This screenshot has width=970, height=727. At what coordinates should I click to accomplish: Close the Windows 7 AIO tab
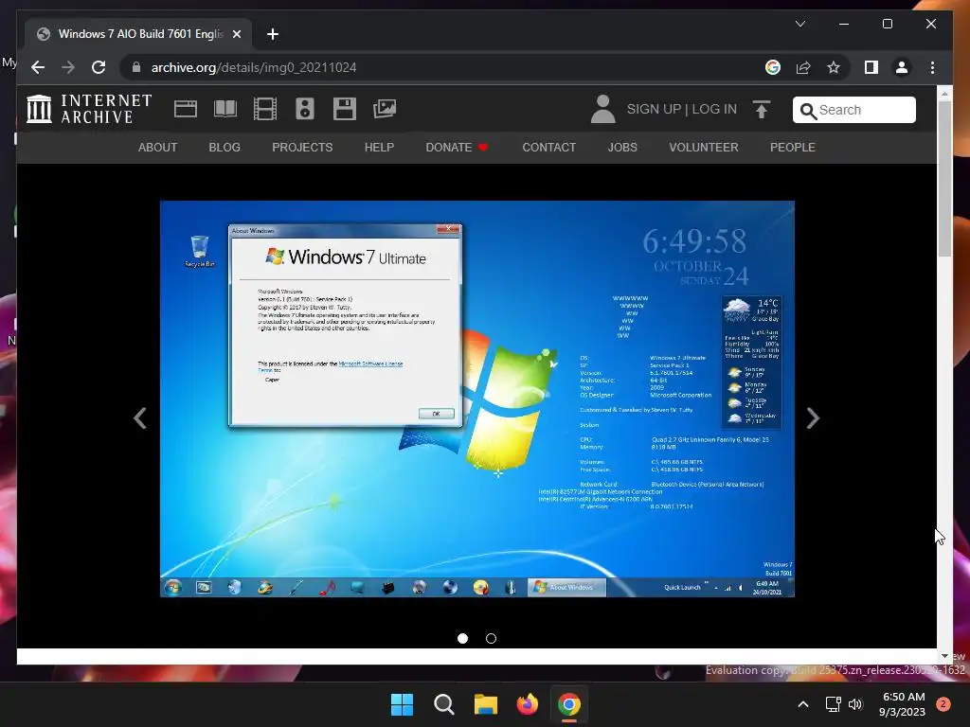pos(236,34)
